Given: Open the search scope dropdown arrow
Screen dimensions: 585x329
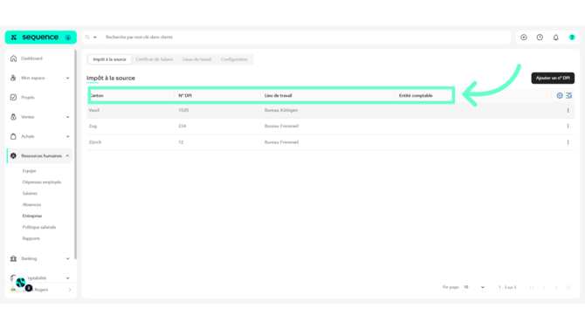Looking at the screenshot, I should point(95,38).
